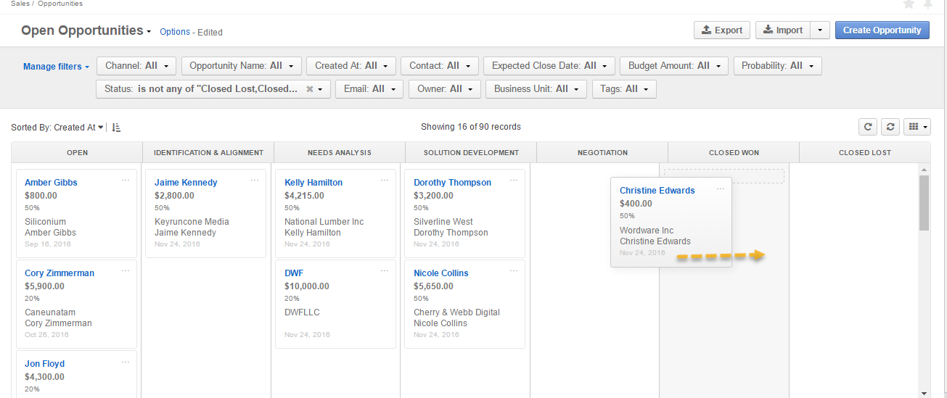This screenshot has width=947, height=398.
Task: Open the Jaime Kennedy opportunity
Action: [186, 183]
